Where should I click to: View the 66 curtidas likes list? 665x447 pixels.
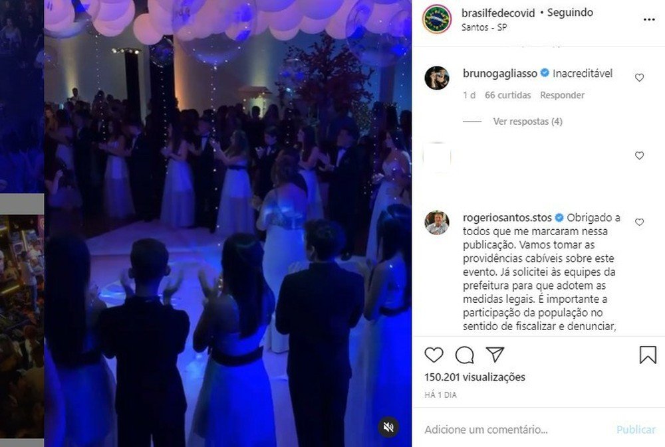(x=507, y=96)
